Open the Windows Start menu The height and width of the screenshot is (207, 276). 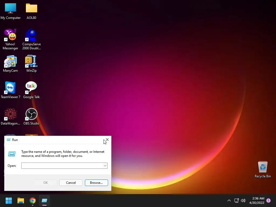(x=9, y=201)
